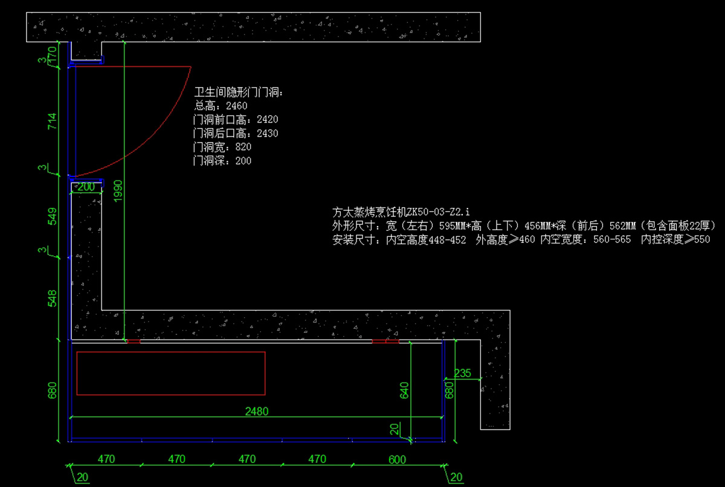Viewport: 725px width, 487px height.
Task: Select the 门洞宽：820 text
Action: point(222,147)
